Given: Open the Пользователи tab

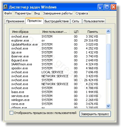Looking at the screenshot, I should click(x=94, y=21).
